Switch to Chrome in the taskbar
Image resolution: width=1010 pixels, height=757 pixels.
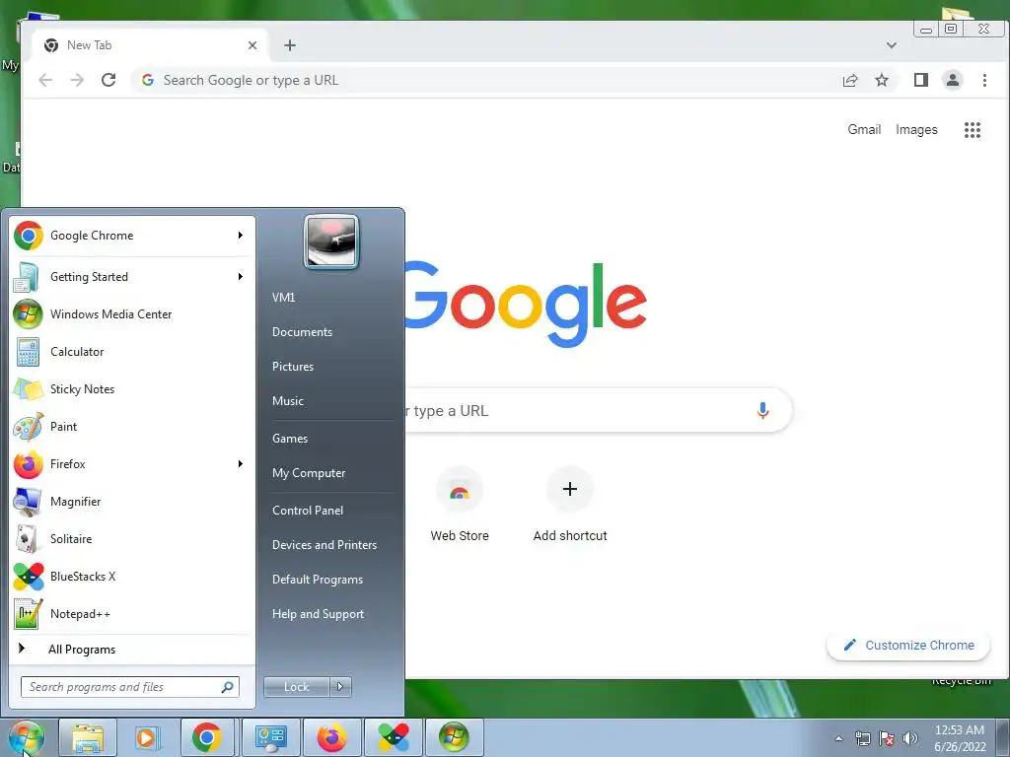point(207,737)
